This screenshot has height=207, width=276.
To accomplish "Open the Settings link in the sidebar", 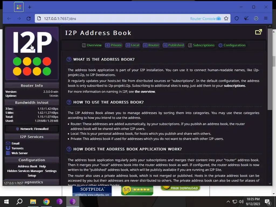I will click(51, 171).
